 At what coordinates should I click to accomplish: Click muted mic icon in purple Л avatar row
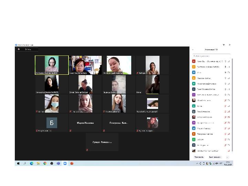point(225,123)
